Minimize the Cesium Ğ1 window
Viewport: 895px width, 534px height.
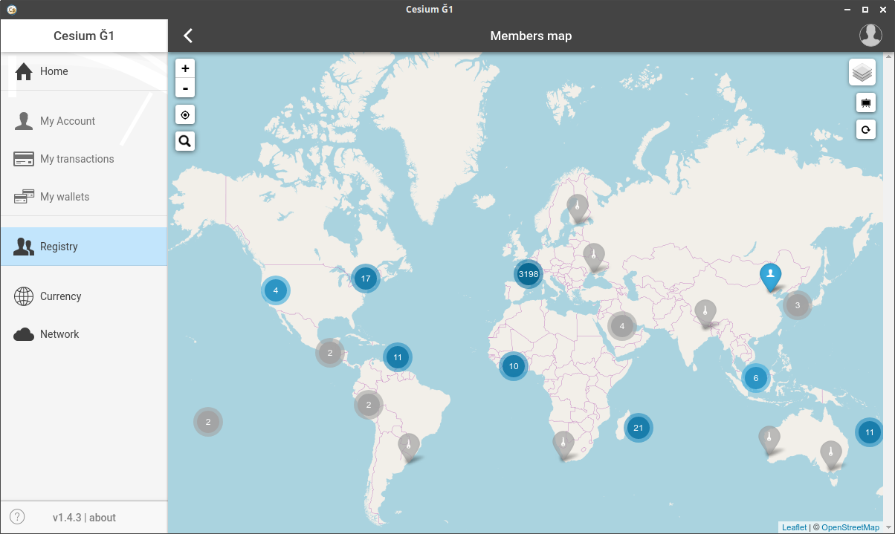point(847,10)
